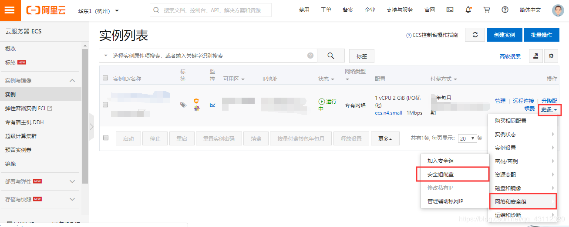Screen dimensions: 569x227
Task: Click the ecs.n4.small configuration link
Action: (388, 112)
